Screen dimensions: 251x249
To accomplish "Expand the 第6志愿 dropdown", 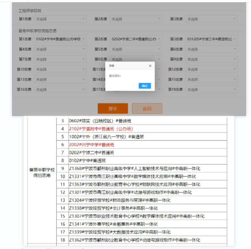I will click(211, 49).
